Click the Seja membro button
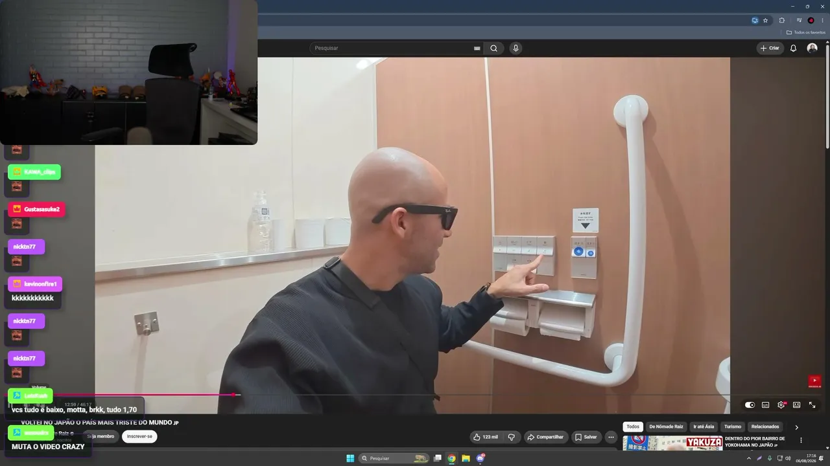Viewport: 830px width, 466px height. click(x=100, y=436)
